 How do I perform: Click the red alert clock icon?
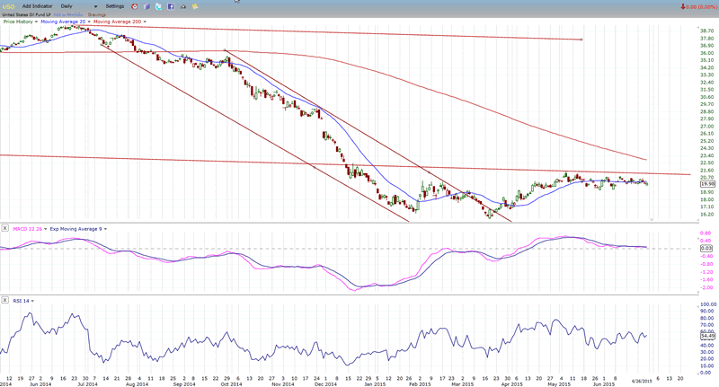coord(134,6)
